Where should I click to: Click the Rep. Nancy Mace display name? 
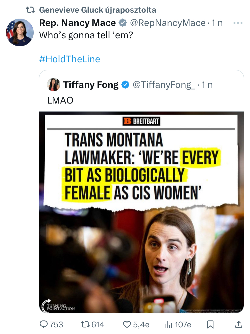pyautogui.click(x=77, y=23)
